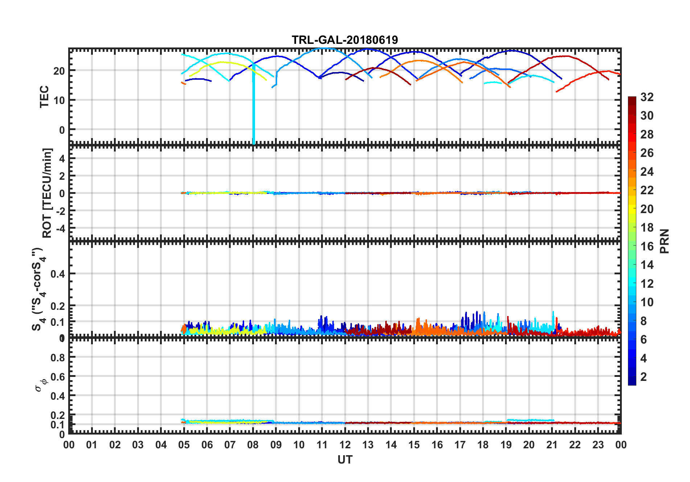Pick the PRN colorbar tick value 4
Image resolution: width=690 pixels, height=482 pixels.
pyautogui.click(x=644, y=358)
